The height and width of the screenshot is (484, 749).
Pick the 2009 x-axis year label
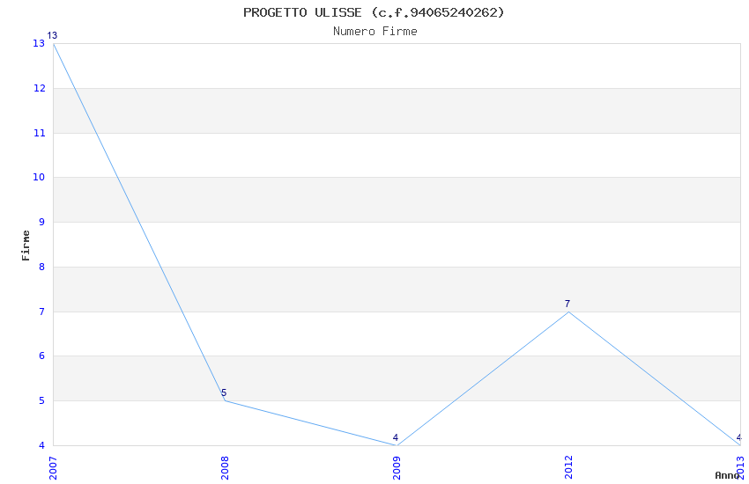(x=397, y=466)
